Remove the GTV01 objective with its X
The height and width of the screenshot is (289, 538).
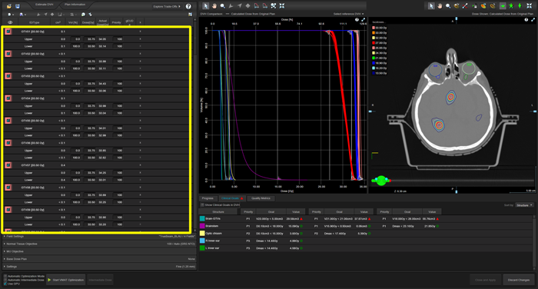click(140, 32)
